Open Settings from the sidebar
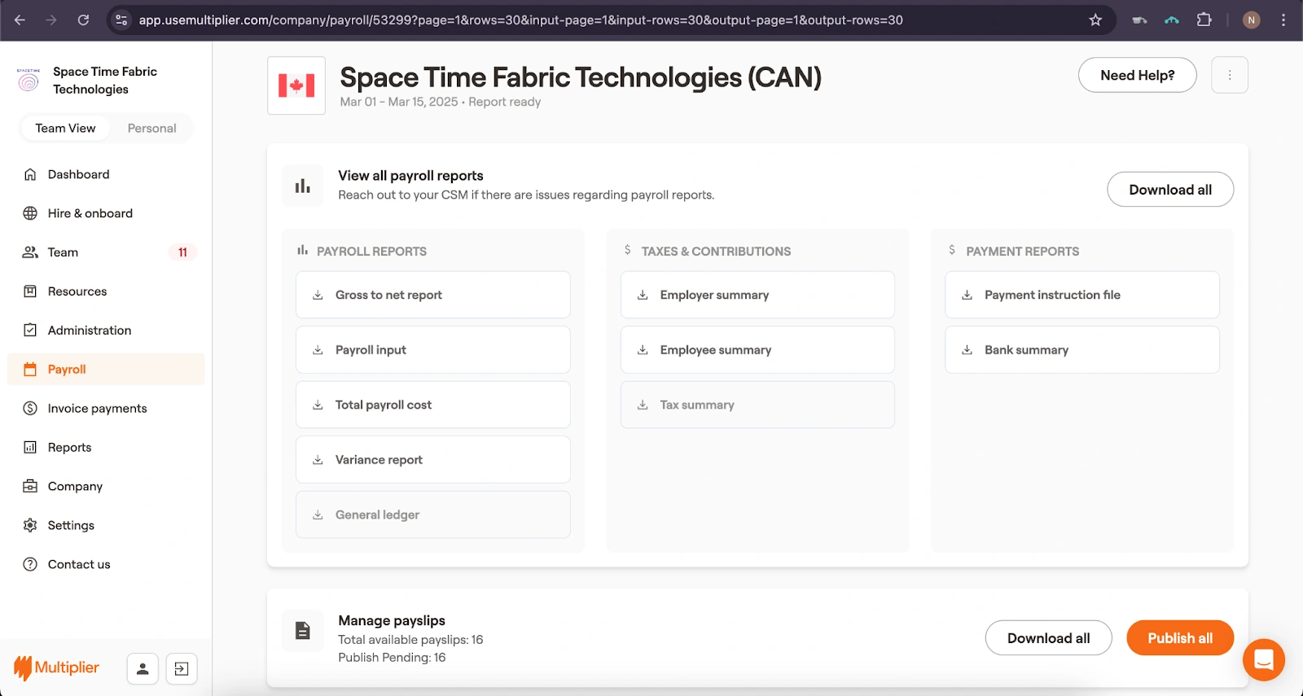Viewport: 1303px width, 696px height. click(x=106, y=526)
